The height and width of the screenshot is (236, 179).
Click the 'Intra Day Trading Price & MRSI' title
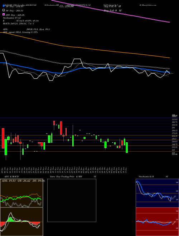coord(73,177)
